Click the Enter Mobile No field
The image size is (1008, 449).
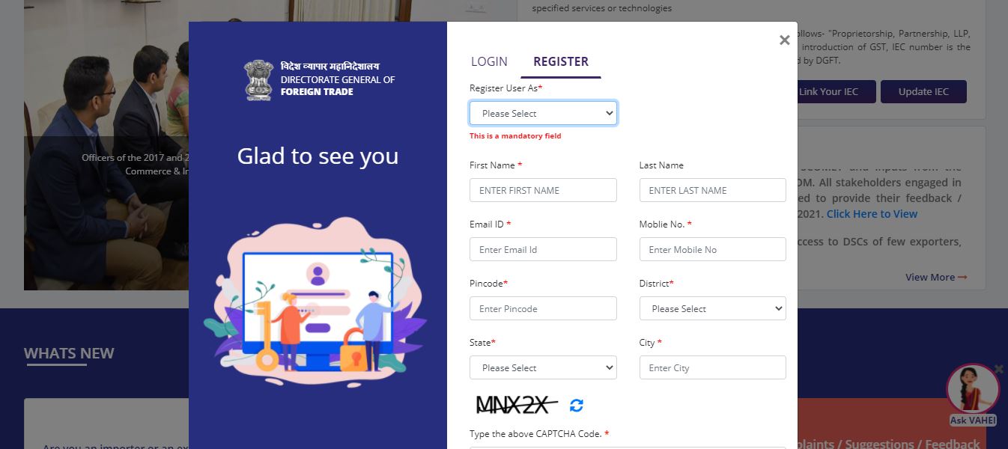coord(712,249)
